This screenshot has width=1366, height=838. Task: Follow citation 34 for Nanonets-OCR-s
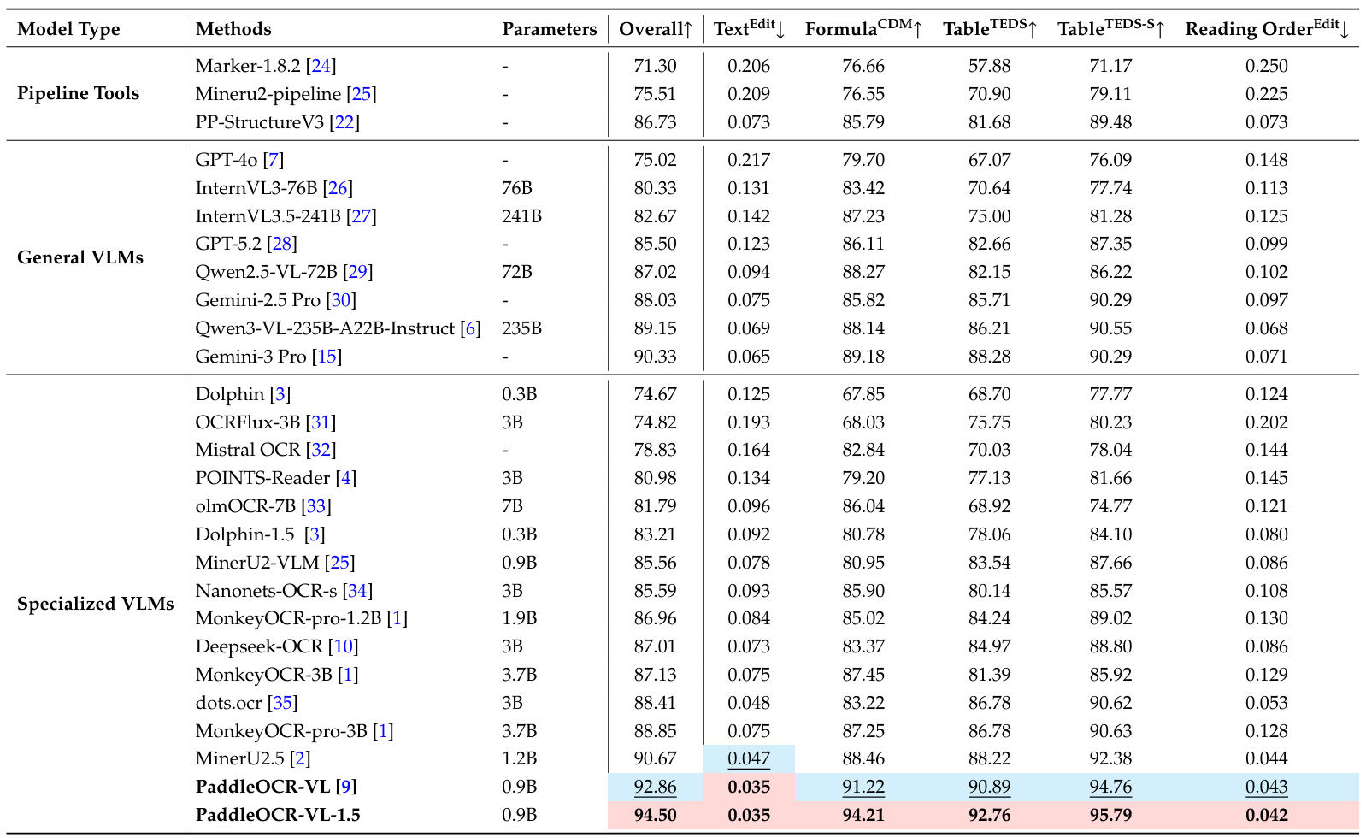tap(357, 591)
